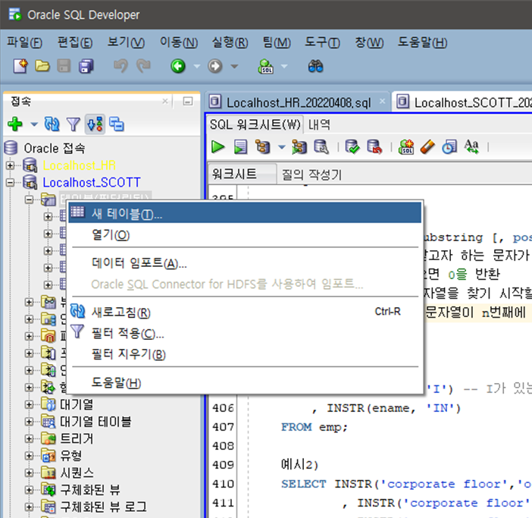
Task: Click the binoculars Find DB Object icon
Action: pyautogui.click(x=315, y=66)
